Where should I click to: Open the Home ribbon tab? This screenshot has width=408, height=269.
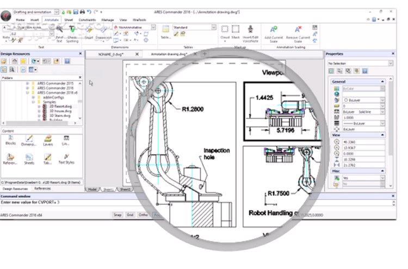click(20, 20)
